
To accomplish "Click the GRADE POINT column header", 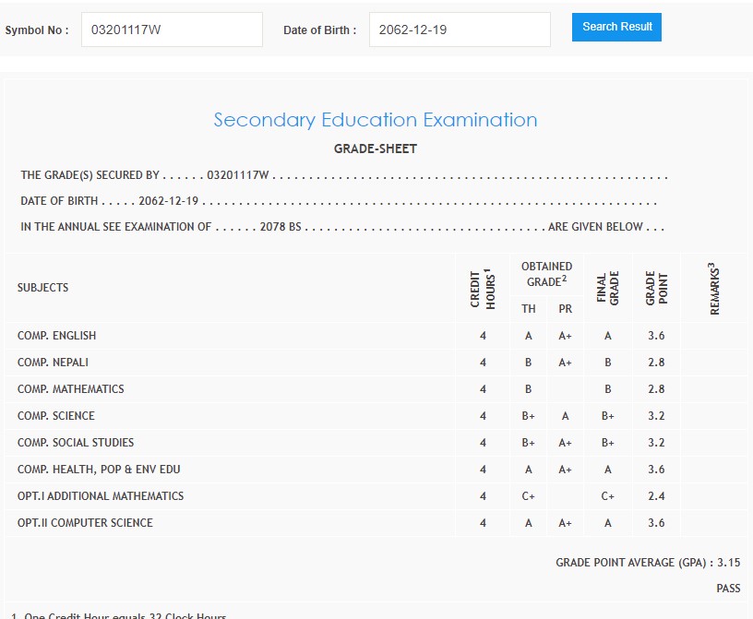I will click(656, 288).
